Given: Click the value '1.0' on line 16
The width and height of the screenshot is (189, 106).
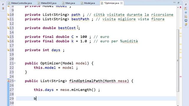Looking at the screenshot, I should point(84,41).
